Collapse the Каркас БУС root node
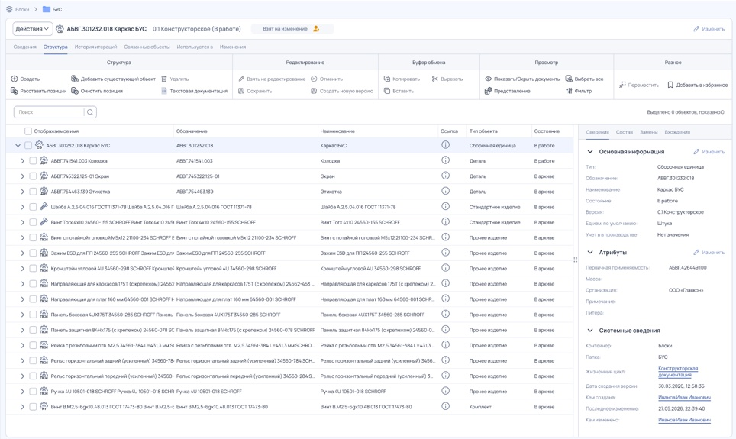The image size is (736, 439). pyautogui.click(x=18, y=146)
